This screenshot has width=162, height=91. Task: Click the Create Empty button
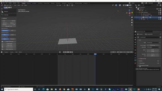pyautogui.click(x=9, y=44)
